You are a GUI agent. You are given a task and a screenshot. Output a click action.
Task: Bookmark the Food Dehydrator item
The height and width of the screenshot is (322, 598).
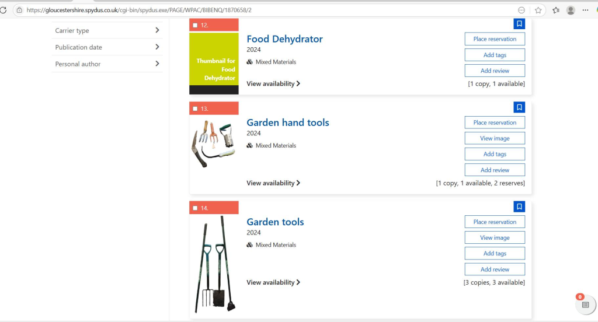click(519, 24)
